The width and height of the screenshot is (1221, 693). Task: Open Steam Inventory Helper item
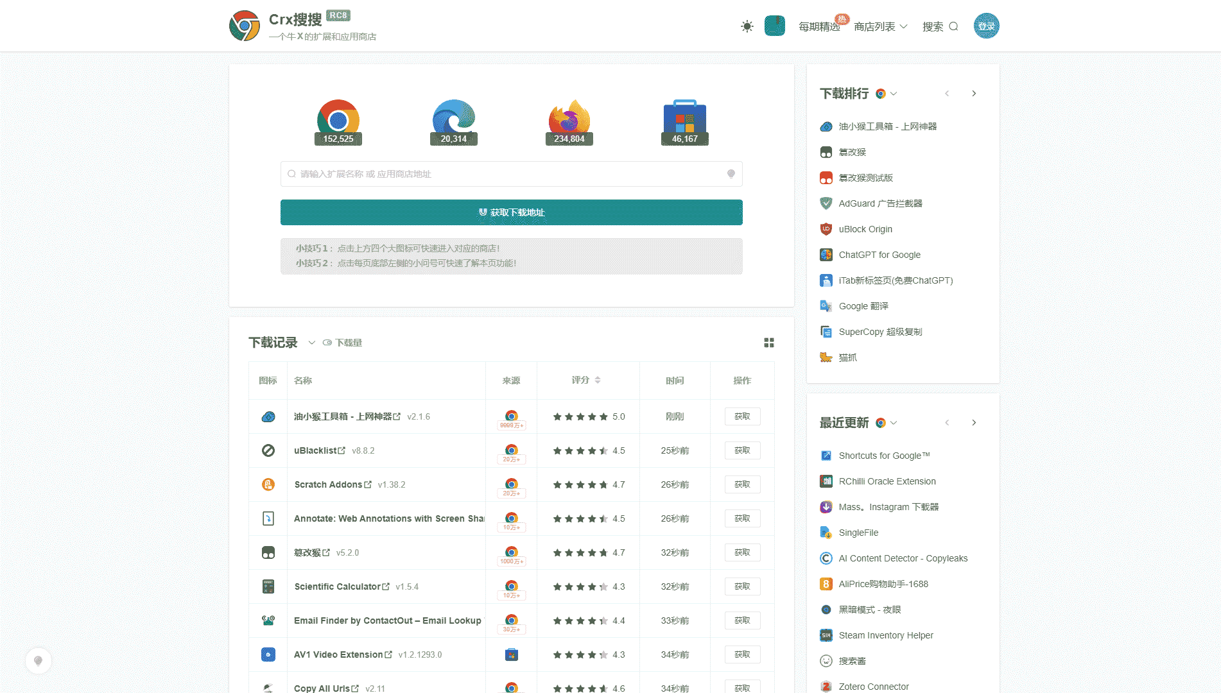click(877, 635)
